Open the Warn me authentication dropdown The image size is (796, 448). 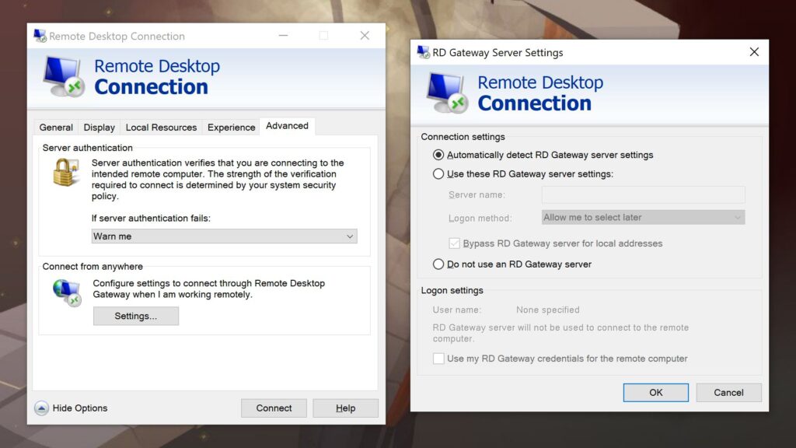[225, 236]
